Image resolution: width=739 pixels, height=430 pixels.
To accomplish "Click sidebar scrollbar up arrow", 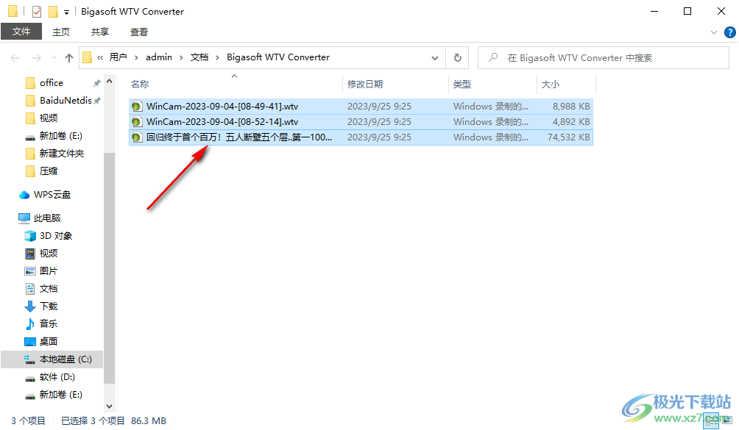I will (x=110, y=82).
